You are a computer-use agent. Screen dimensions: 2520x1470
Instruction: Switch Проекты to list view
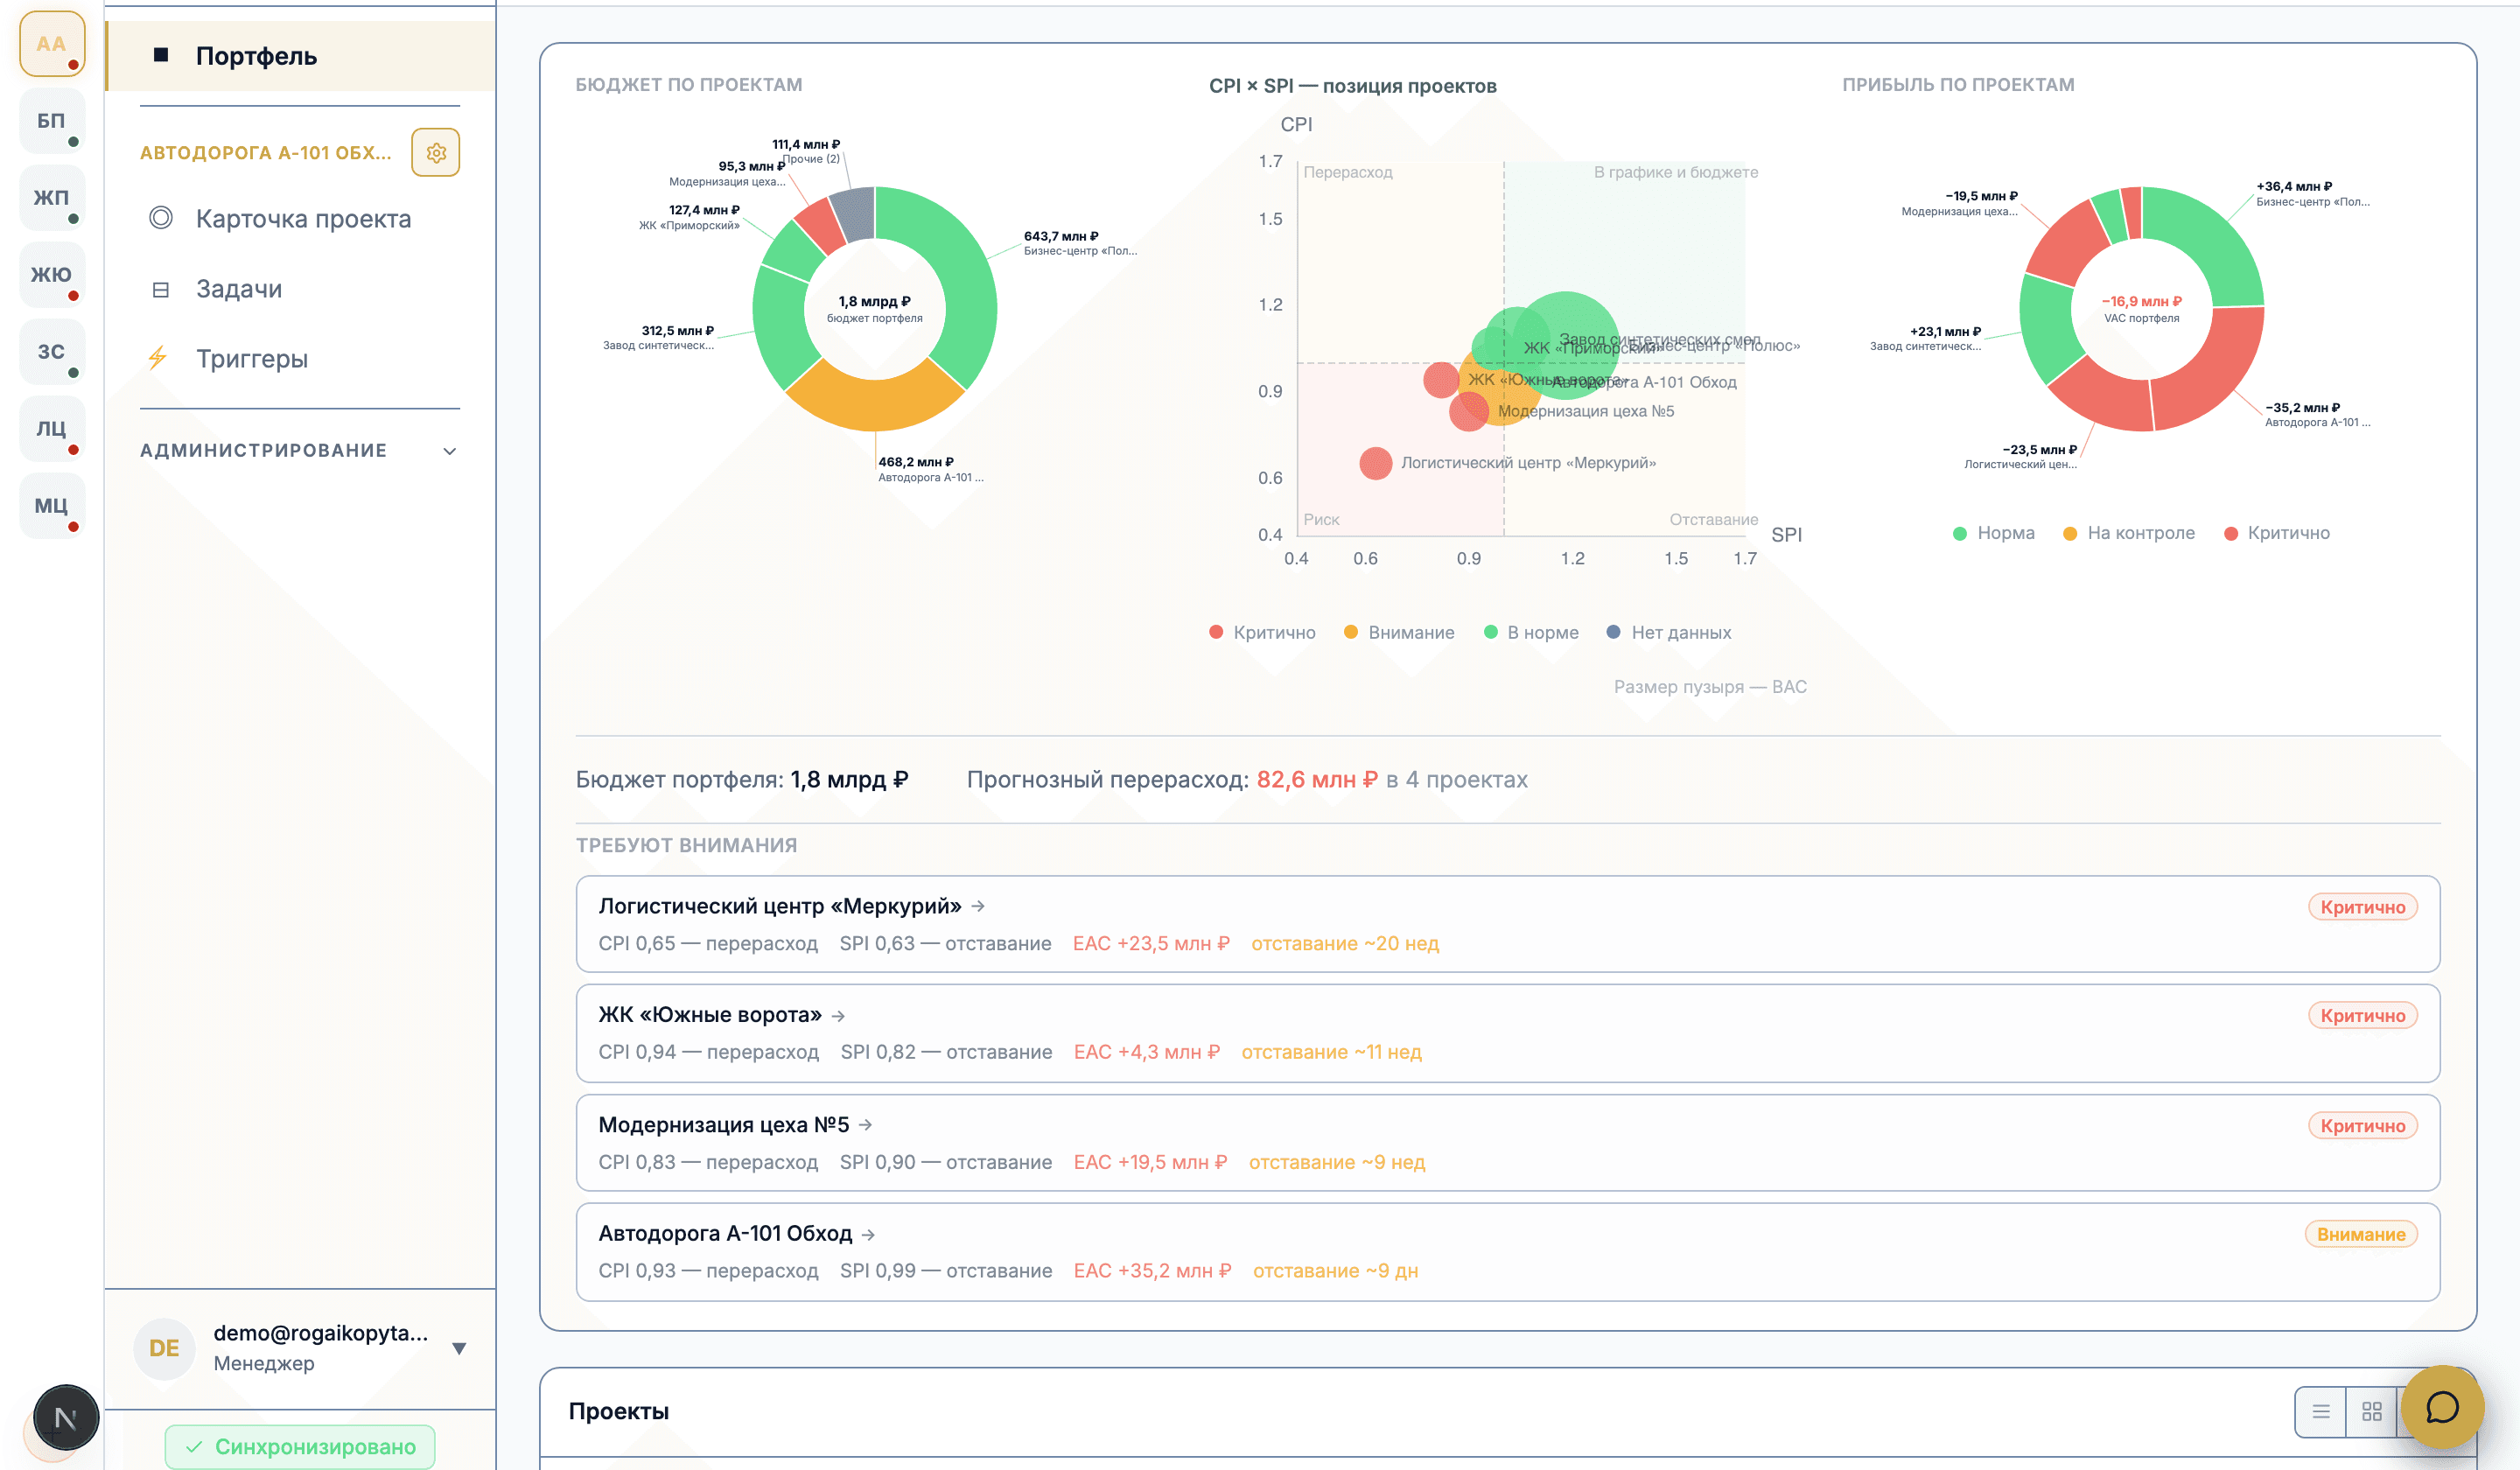(2321, 1411)
